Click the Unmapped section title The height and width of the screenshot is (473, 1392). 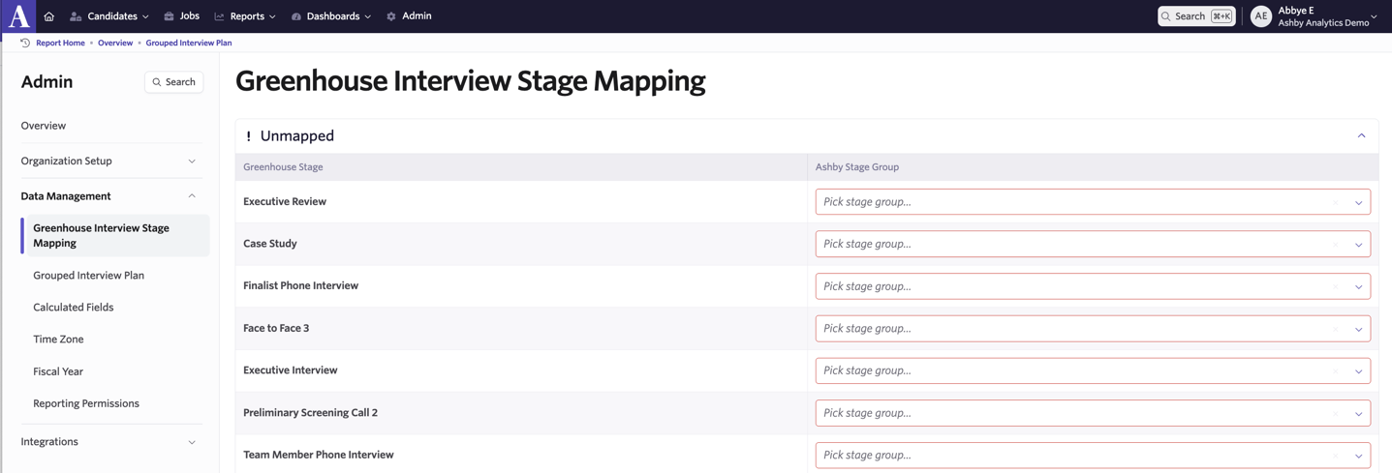(297, 136)
